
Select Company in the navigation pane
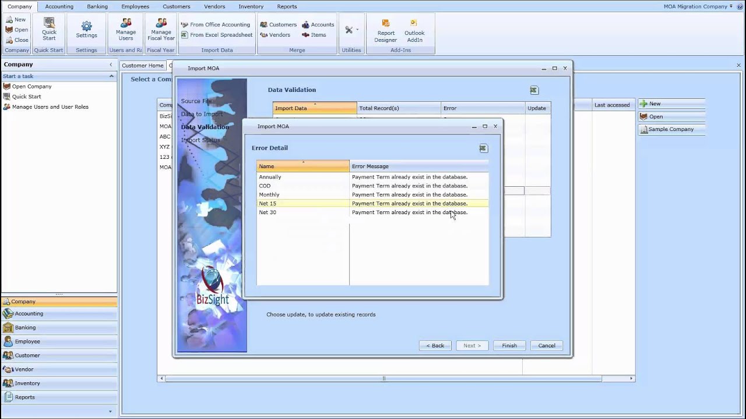pos(59,301)
